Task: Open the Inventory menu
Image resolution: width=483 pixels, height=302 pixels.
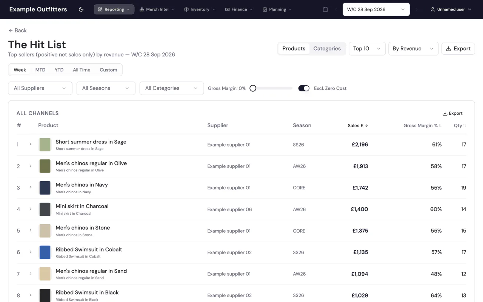Action: (200, 9)
